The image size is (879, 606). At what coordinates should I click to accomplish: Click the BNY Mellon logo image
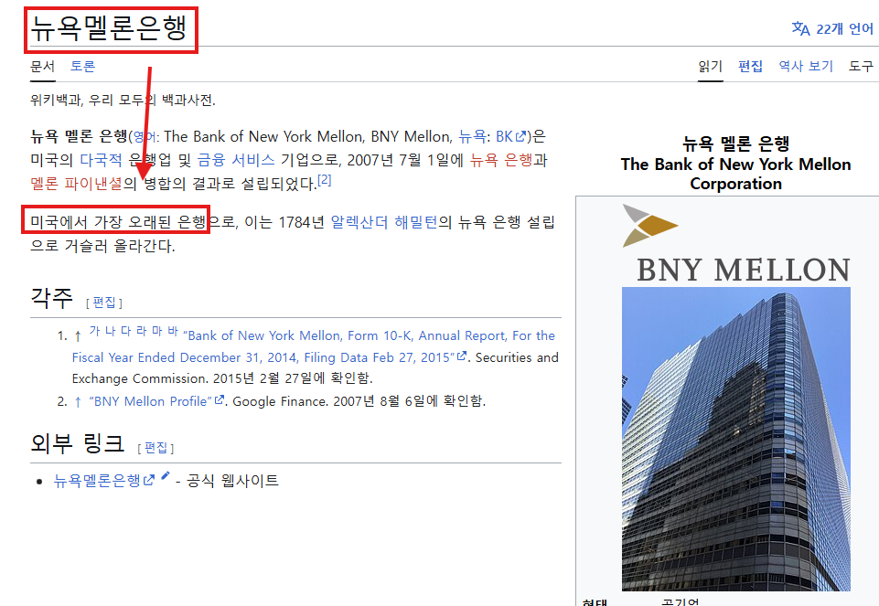[x=736, y=244]
